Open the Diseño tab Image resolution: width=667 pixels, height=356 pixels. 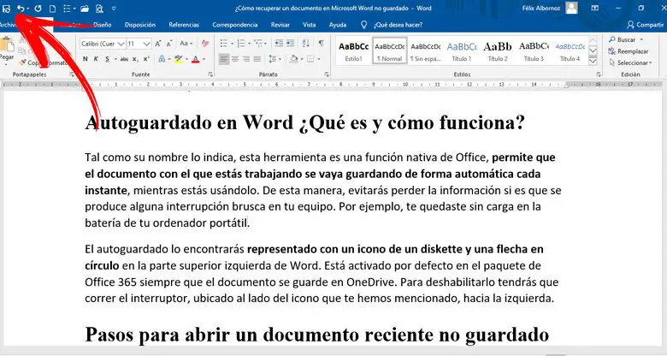(x=103, y=25)
